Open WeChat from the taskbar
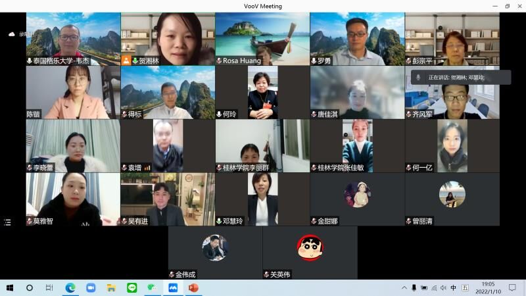The image size is (526, 296). click(x=152, y=287)
